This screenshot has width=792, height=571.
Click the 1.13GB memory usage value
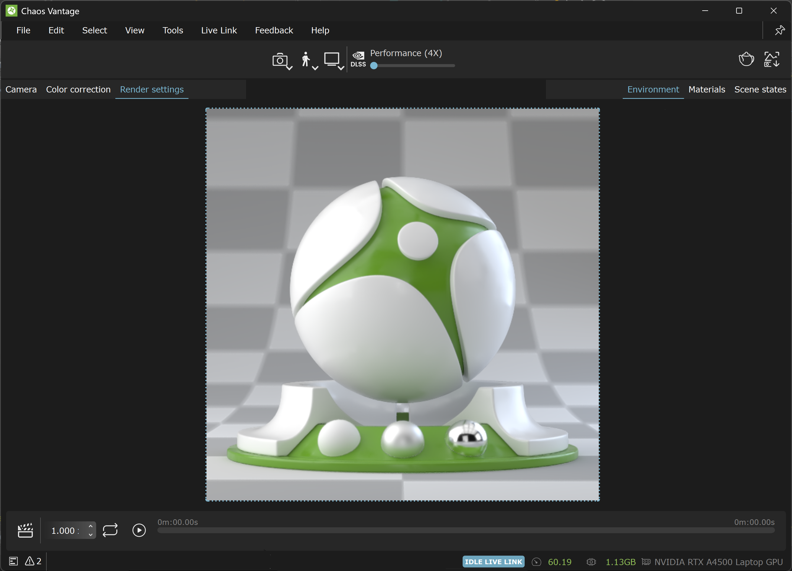tap(621, 562)
